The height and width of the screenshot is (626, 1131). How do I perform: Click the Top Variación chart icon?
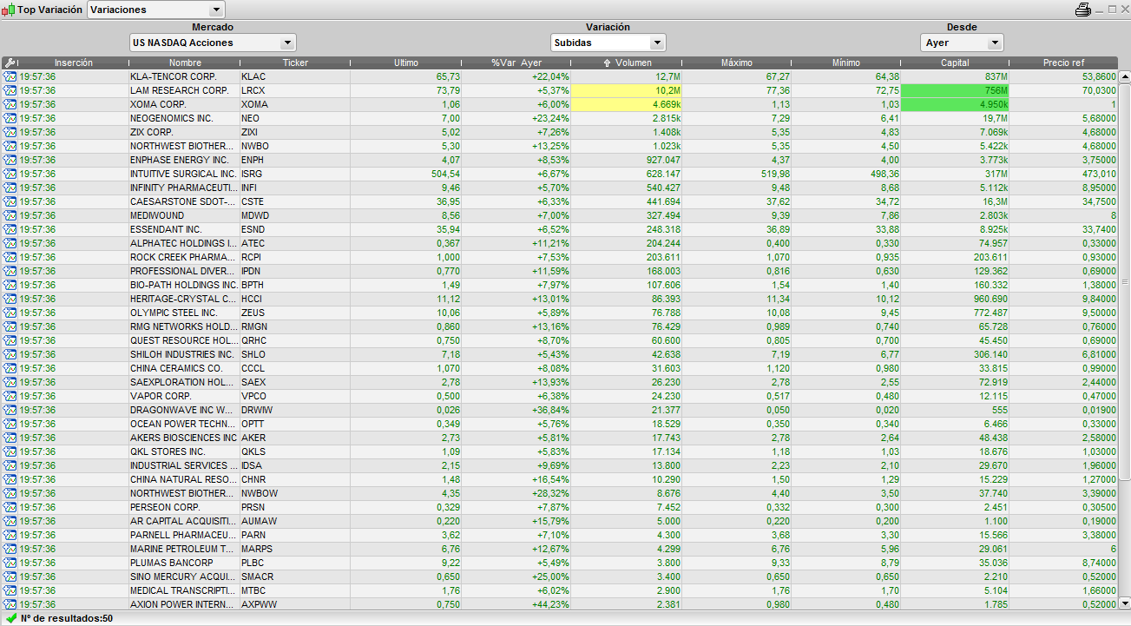pos(10,10)
